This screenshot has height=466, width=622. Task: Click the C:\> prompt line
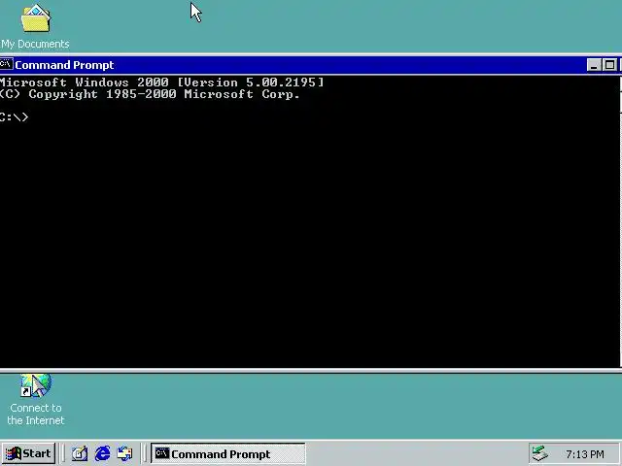pyautogui.click(x=15, y=117)
